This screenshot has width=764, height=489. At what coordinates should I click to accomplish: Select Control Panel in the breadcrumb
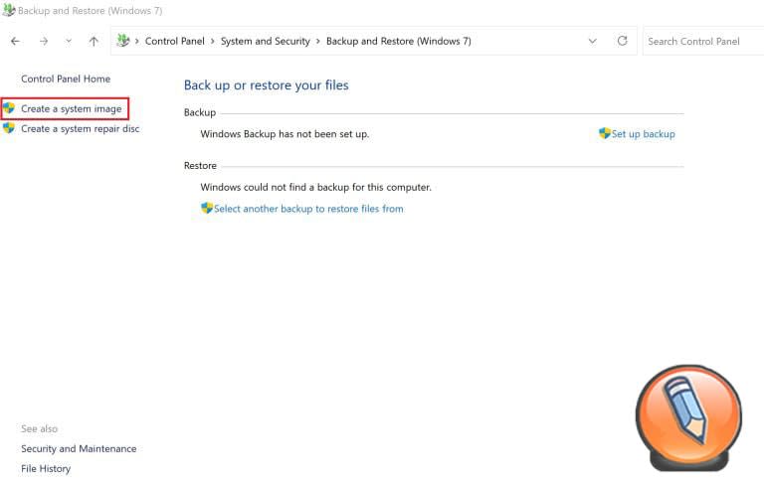point(174,42)
